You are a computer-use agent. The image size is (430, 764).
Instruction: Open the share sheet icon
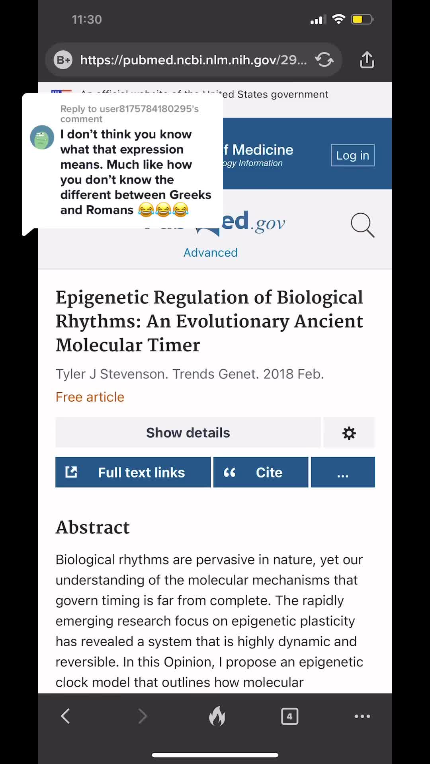click(x=367, y=60)
